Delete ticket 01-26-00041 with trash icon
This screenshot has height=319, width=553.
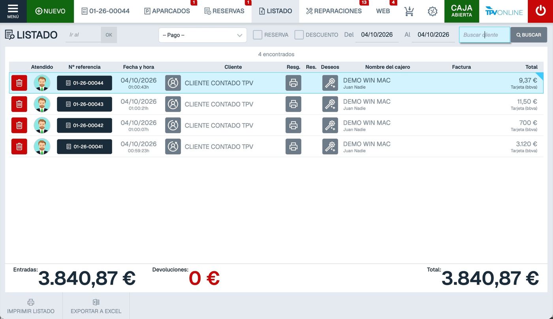coord(19,146)
